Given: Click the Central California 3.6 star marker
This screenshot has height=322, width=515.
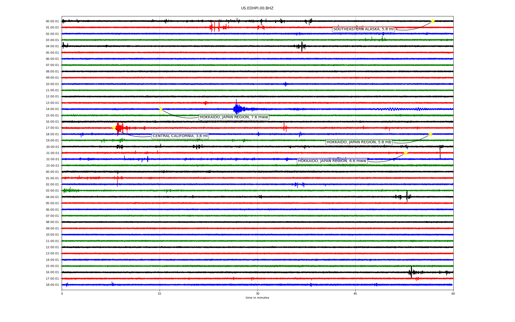Looking at the screenshot, I should click(114, 128).
